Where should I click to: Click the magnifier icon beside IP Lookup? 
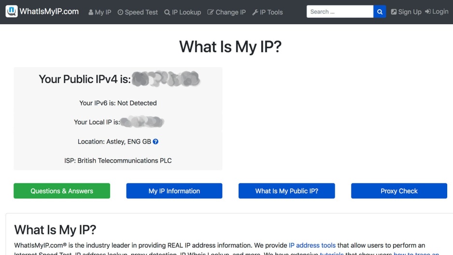(x=167, y=13)
